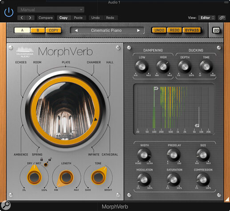Click the cathedral image in the morph dial
Screen dimensions: 230x211
point(65,111)
